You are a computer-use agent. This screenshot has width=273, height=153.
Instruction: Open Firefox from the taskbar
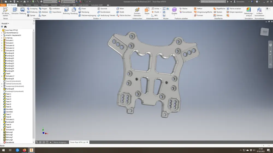pos(24,150)
